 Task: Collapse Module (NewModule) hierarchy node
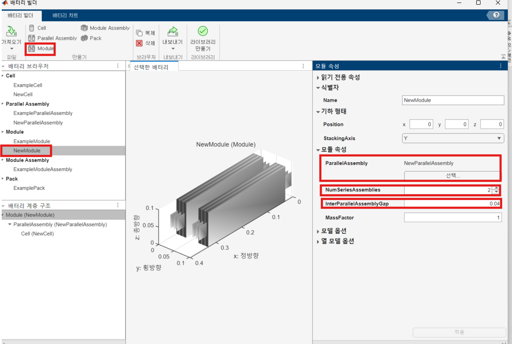coord(3,215)
